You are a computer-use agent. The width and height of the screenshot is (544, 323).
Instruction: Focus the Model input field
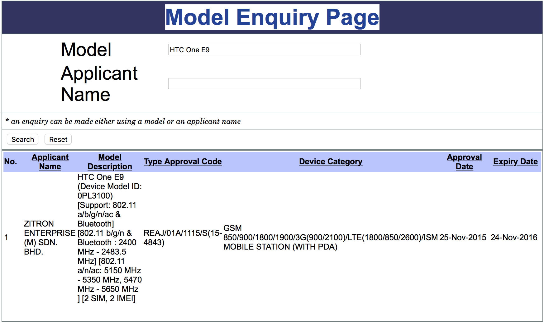[x=264, y=49]
